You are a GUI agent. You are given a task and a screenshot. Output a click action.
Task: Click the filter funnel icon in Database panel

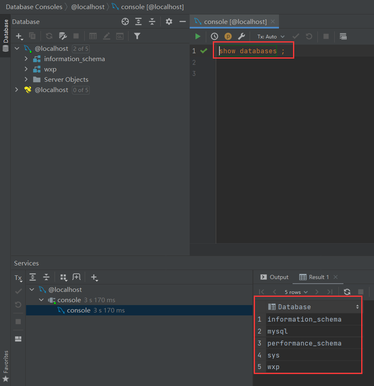[x=137, y=36]
